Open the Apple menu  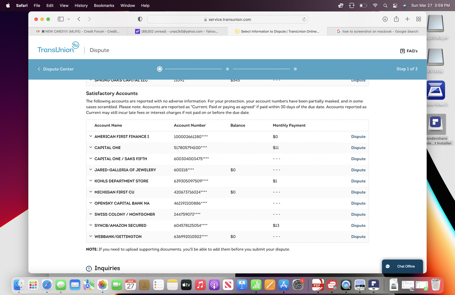8,6
